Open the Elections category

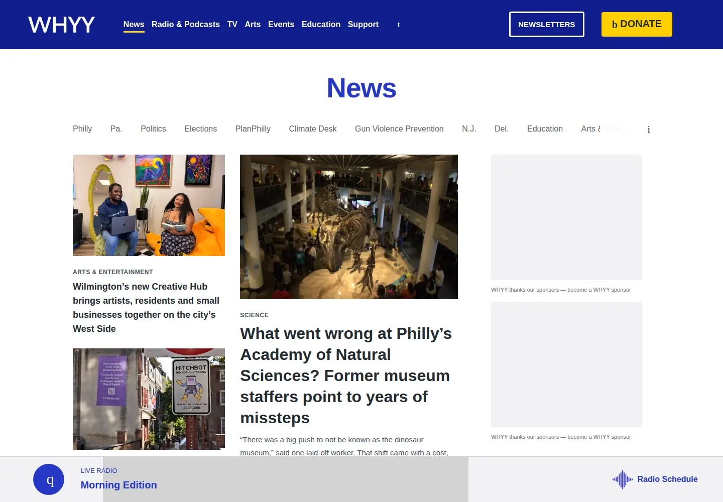coord(200,129)
